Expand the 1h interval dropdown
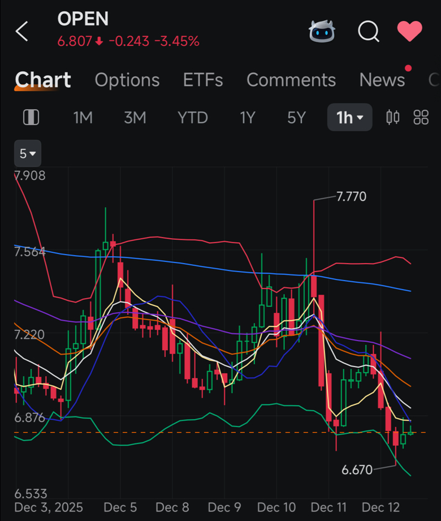The image size is (441, 521). [x=349, y=117]
